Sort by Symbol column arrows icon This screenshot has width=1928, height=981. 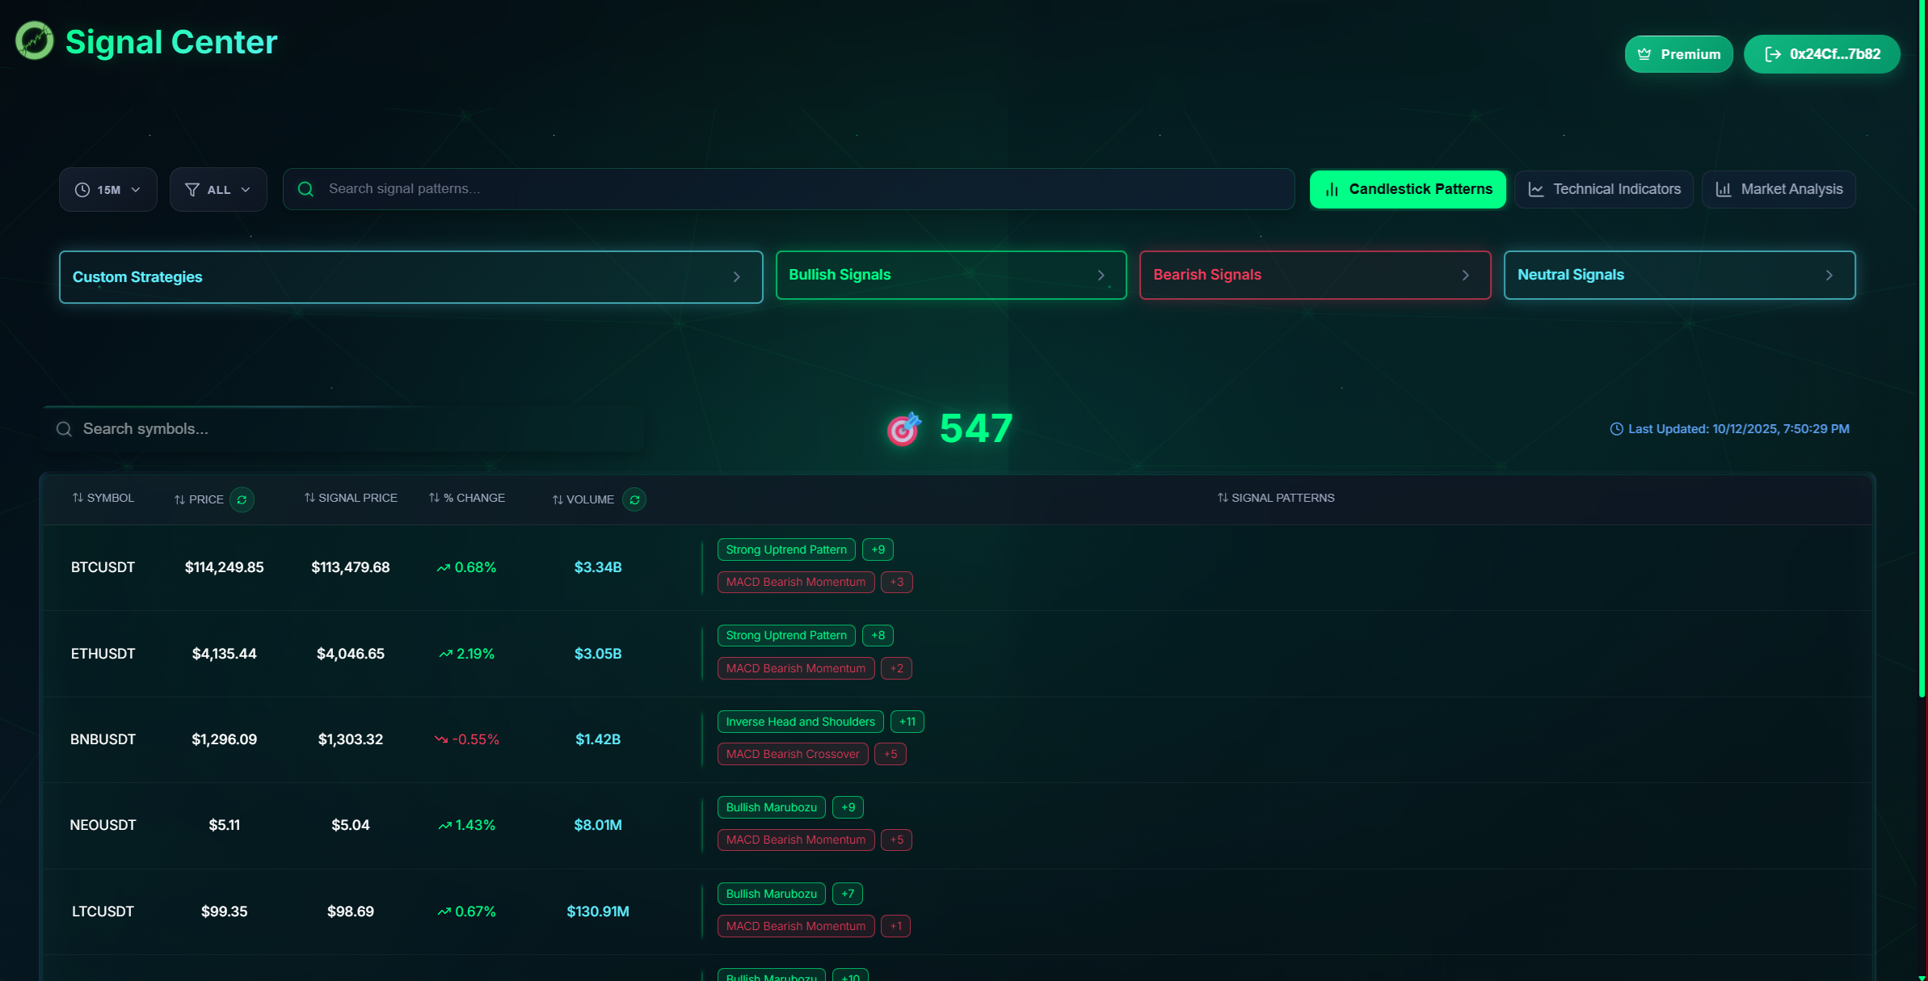78,498
